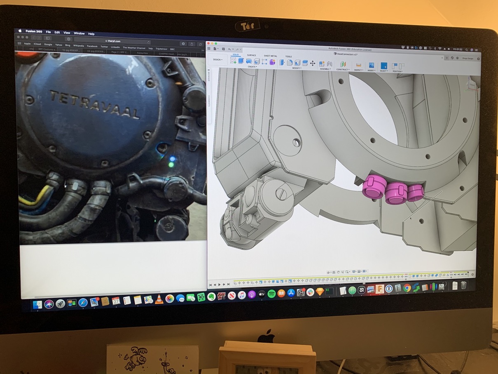Image resolution: width=498 pixels, height=374 pixels.
Task: Click the Safari share icon
Action: pyautogui.click(x=192, y=44)
